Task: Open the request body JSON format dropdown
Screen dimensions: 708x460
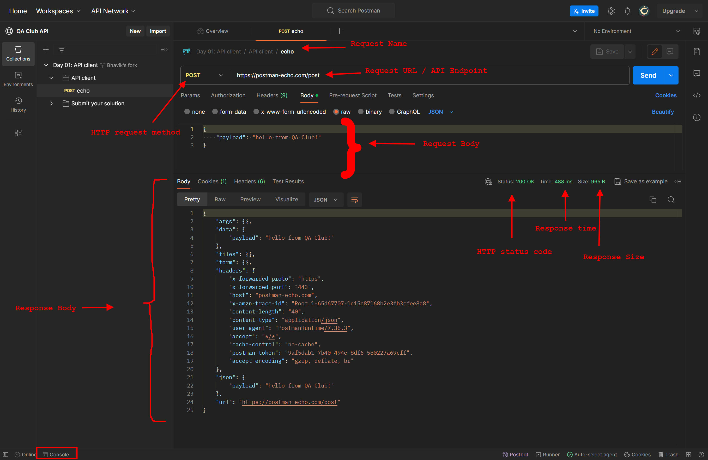Action: (440, 112)
